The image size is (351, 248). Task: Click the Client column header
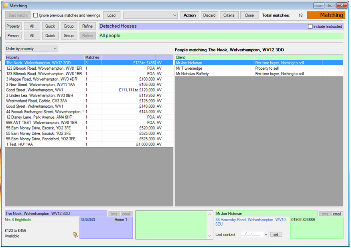click(x=215, y=57)
